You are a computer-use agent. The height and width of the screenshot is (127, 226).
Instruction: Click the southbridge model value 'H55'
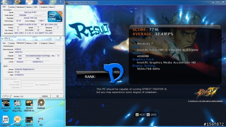(38, 59)
